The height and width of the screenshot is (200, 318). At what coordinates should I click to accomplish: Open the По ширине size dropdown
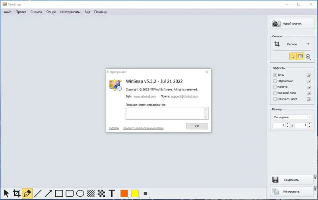(310, 117)
